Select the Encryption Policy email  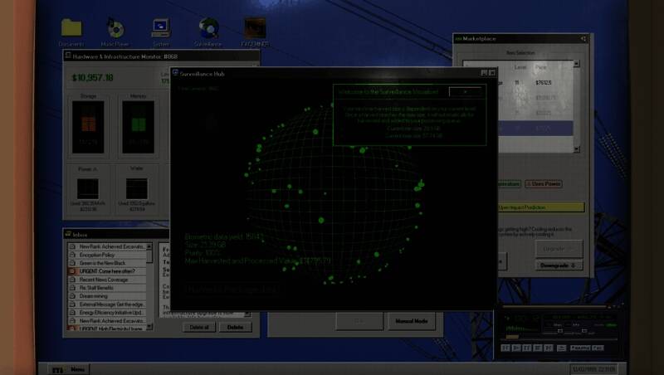[x=107, y=255]
